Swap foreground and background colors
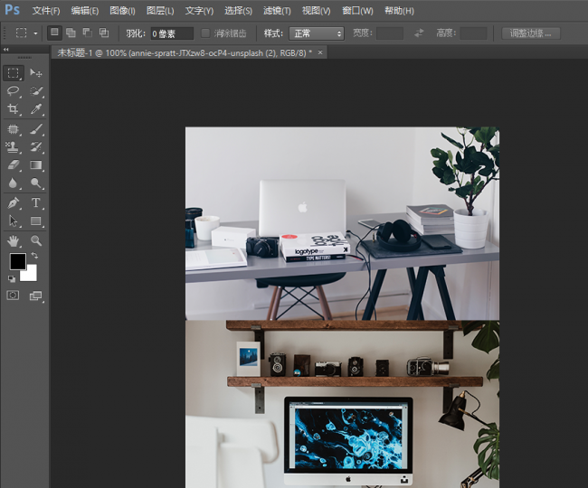 tap(34, 256)
